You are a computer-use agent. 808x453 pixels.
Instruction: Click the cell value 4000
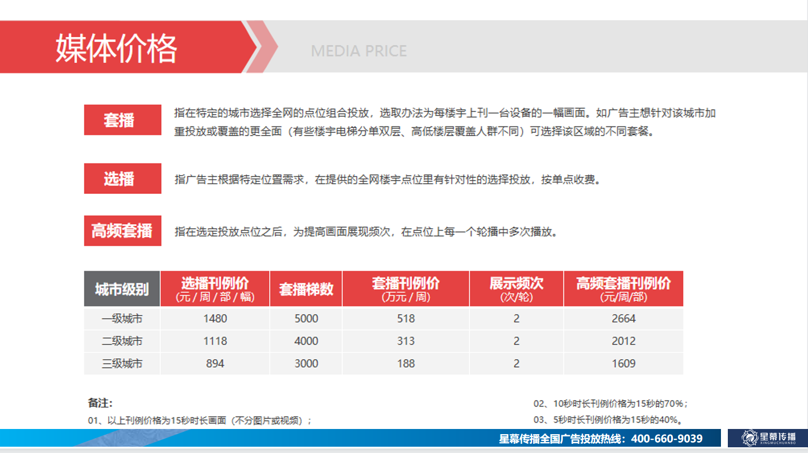coord(306,341)
